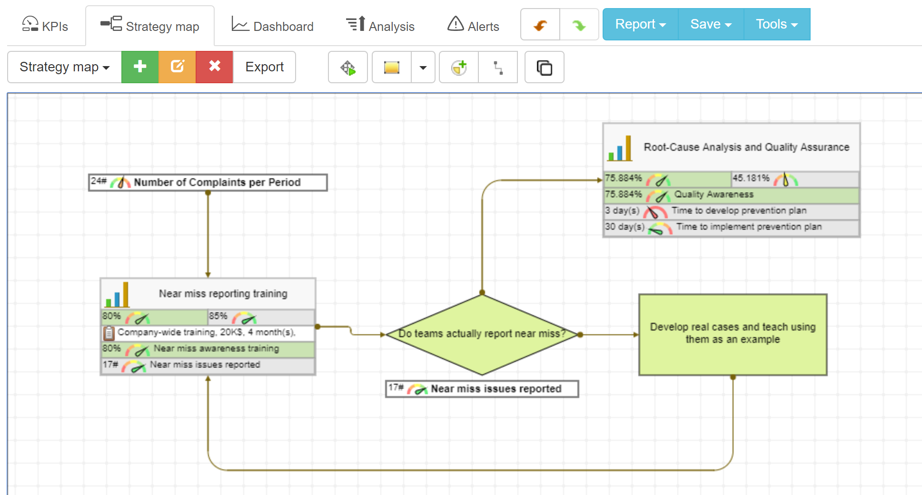The image size is (922, 495).
Task: Click the gauge beside 30 day(s)
Action: (x=660, y=228)
